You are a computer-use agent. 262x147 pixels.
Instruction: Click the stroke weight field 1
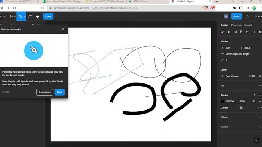245,108
